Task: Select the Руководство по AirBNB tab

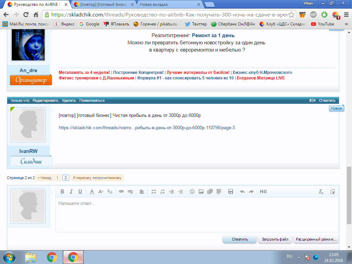Action: coord(36,4)
